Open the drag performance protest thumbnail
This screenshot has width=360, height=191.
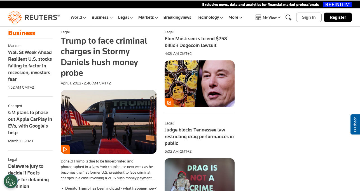point(200,175)
